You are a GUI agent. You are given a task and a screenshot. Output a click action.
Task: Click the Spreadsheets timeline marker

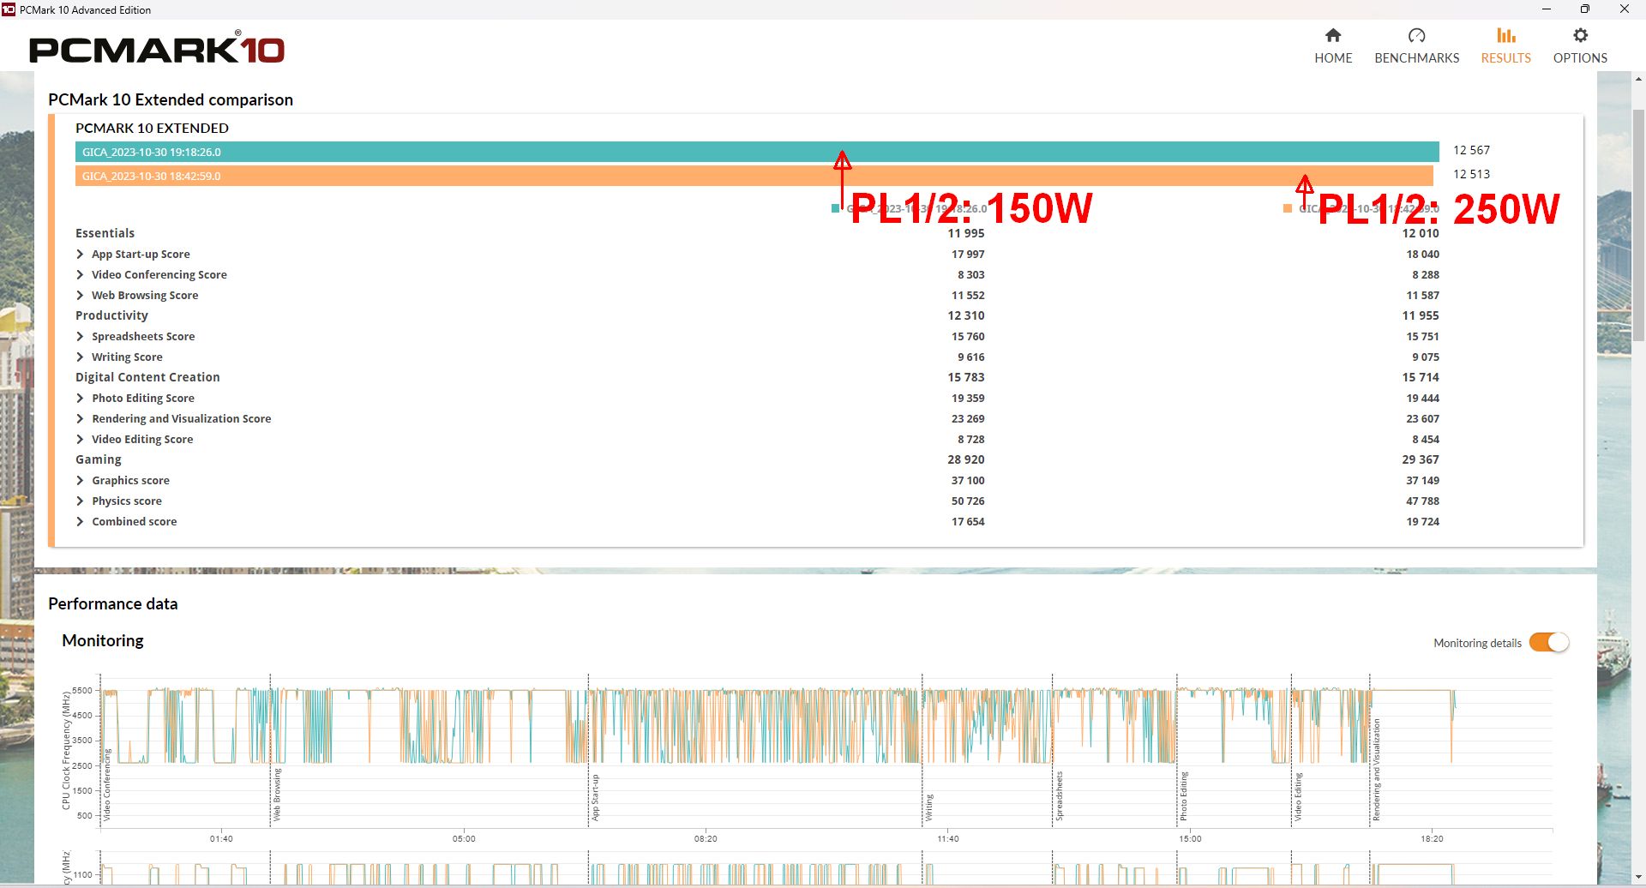point(1059,795)
